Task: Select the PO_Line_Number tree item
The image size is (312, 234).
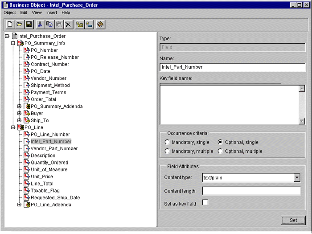Action: tap(50, 134)
